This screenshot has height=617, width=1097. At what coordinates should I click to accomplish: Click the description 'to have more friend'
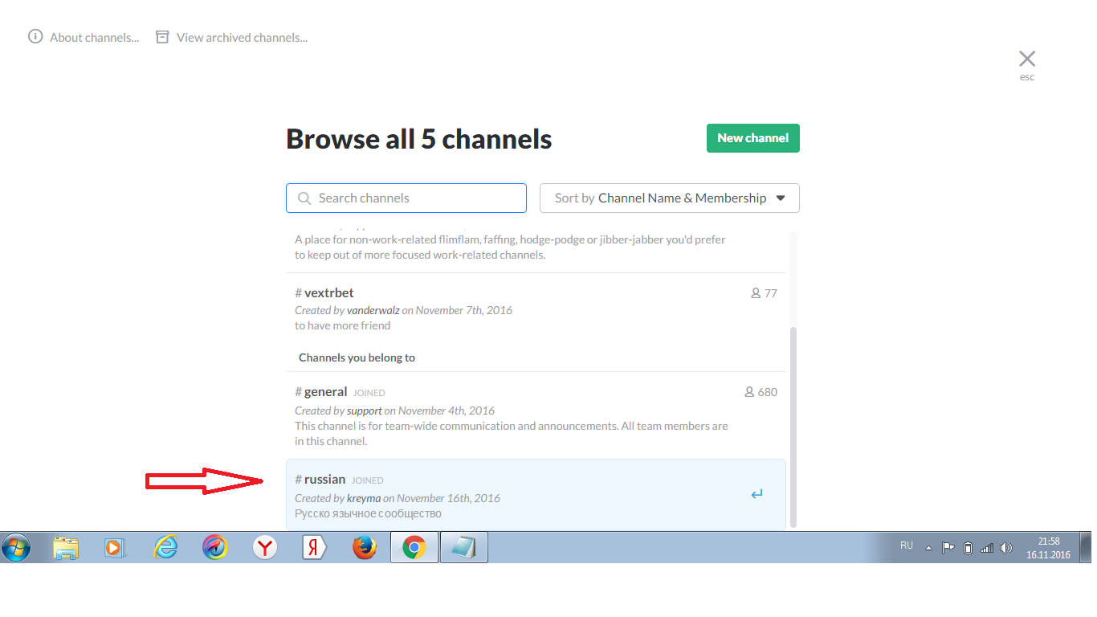point(343,325)
